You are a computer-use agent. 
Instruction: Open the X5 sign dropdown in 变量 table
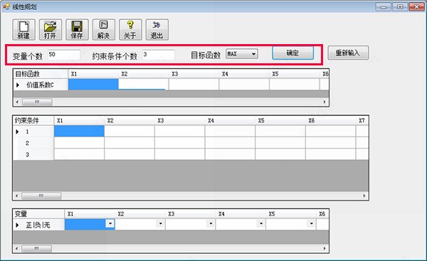pos(311,223)
